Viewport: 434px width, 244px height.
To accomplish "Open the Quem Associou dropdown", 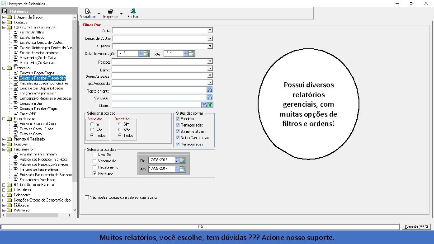I will pyautogui.click(x=210, y=75).
